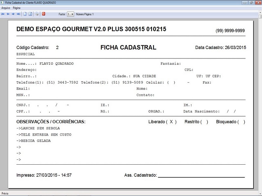Click the CPF..: label
This screenshot has width=262, height=196.
(x=23, y=111)
